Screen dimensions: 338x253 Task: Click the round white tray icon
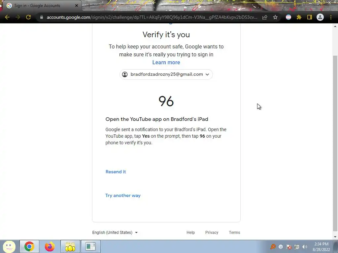(x=281, y=247)
